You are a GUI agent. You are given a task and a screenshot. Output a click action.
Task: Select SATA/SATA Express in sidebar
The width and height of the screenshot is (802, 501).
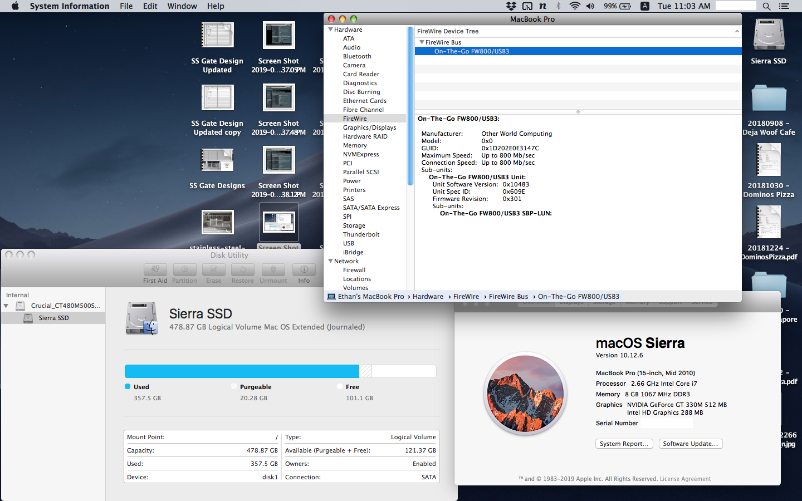click(371, 208)
